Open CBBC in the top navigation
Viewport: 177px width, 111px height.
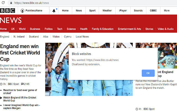153,11
